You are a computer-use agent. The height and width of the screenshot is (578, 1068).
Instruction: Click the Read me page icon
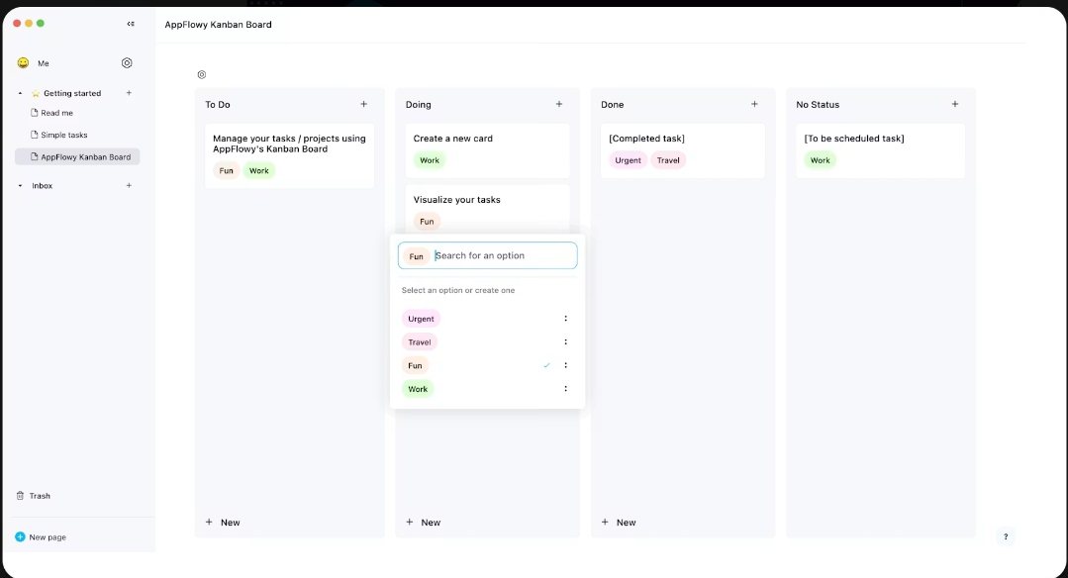coord(34,112)
